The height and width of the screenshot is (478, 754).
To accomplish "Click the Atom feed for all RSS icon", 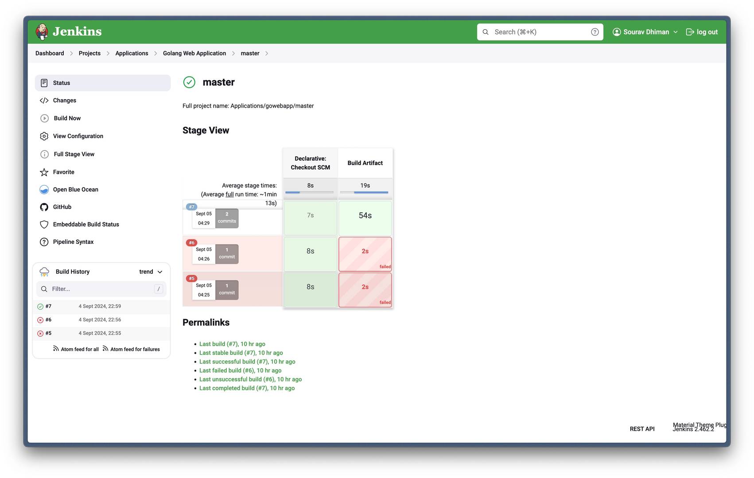I will (56, 349).
